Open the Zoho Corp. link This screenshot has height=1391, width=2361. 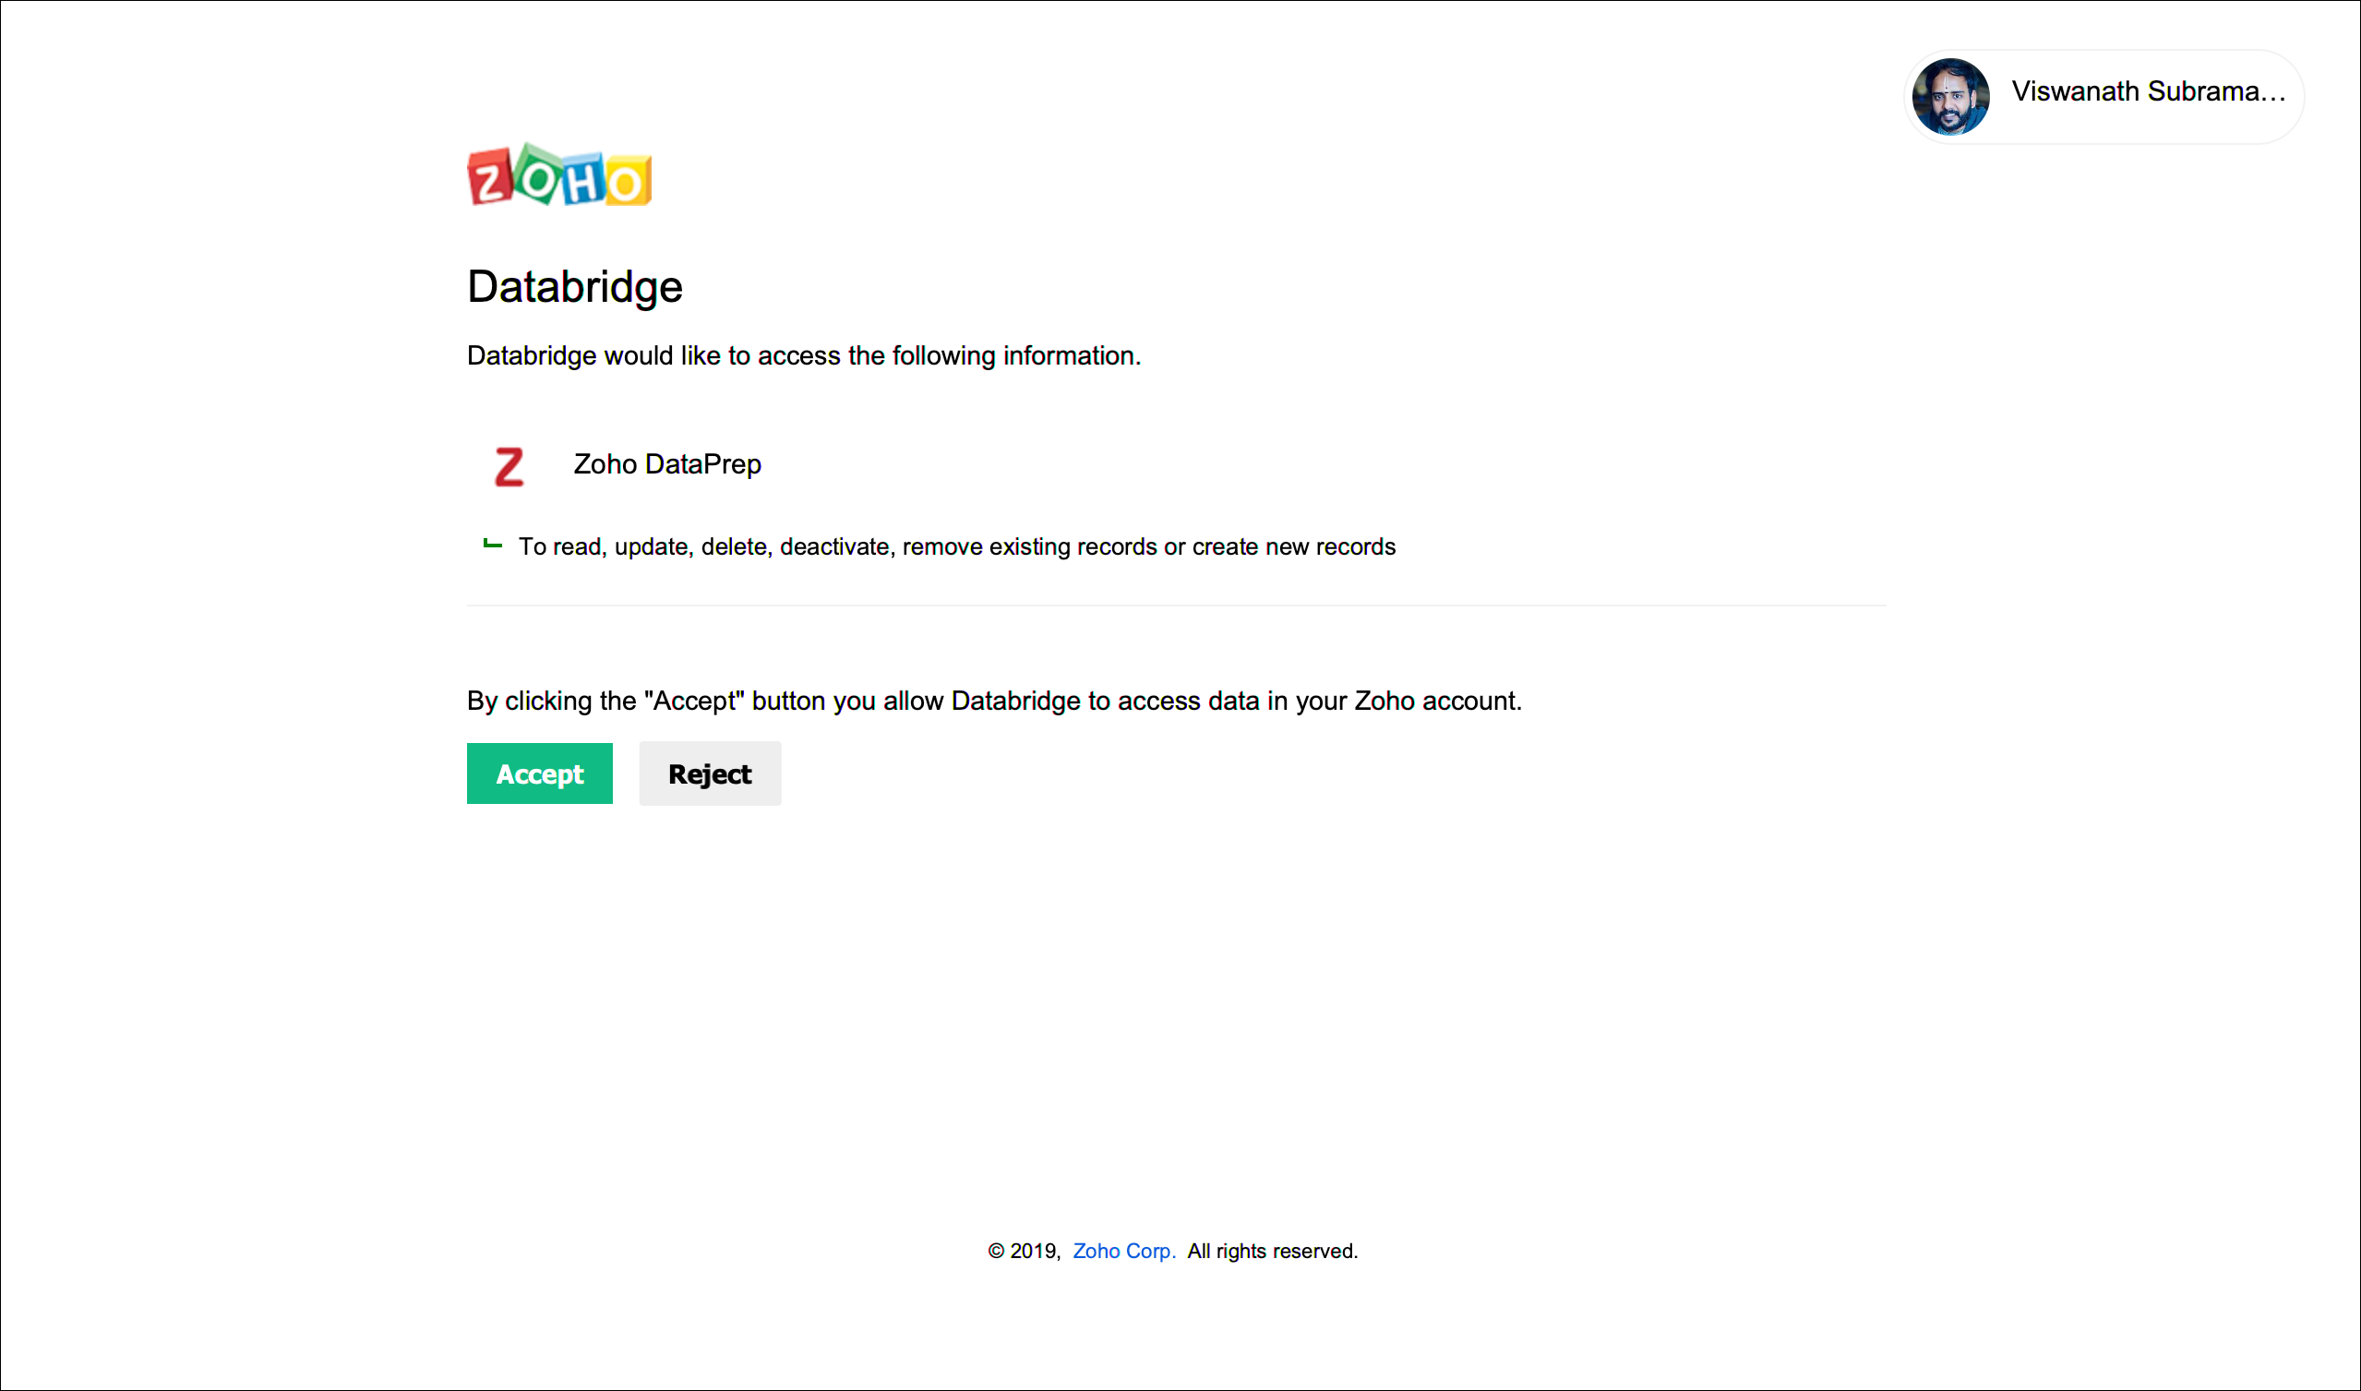point(1123,1251)
